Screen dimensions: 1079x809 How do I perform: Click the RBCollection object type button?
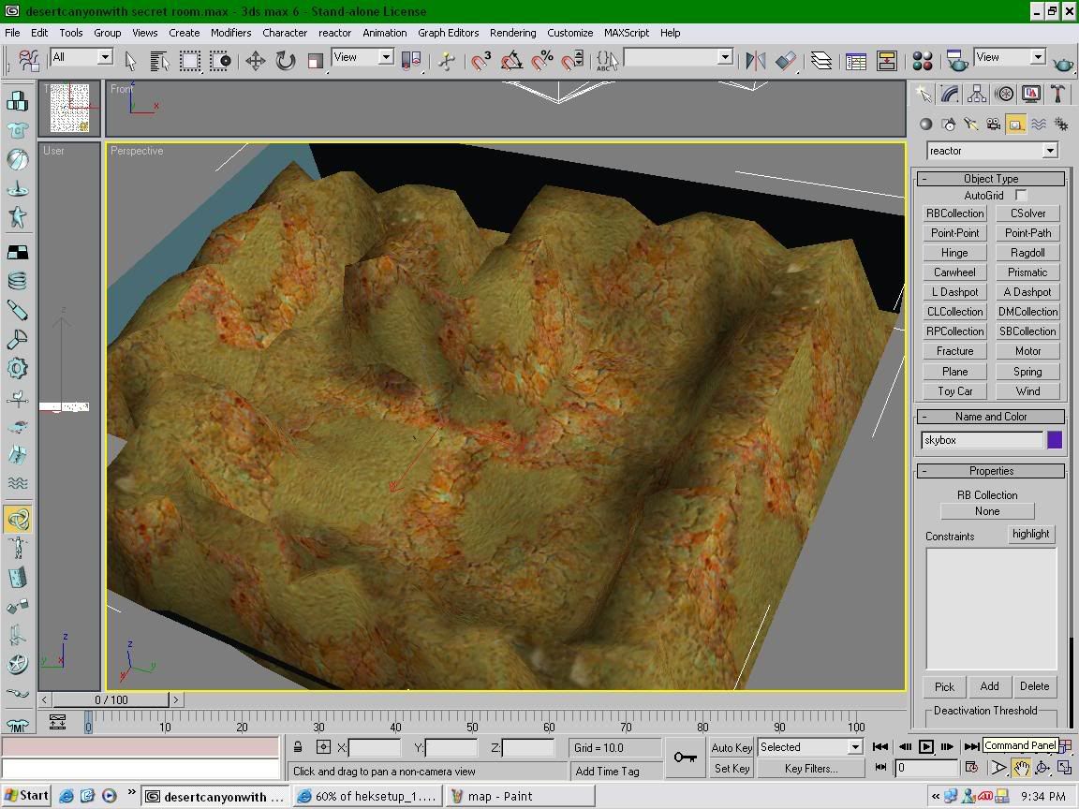pos(954,213)
